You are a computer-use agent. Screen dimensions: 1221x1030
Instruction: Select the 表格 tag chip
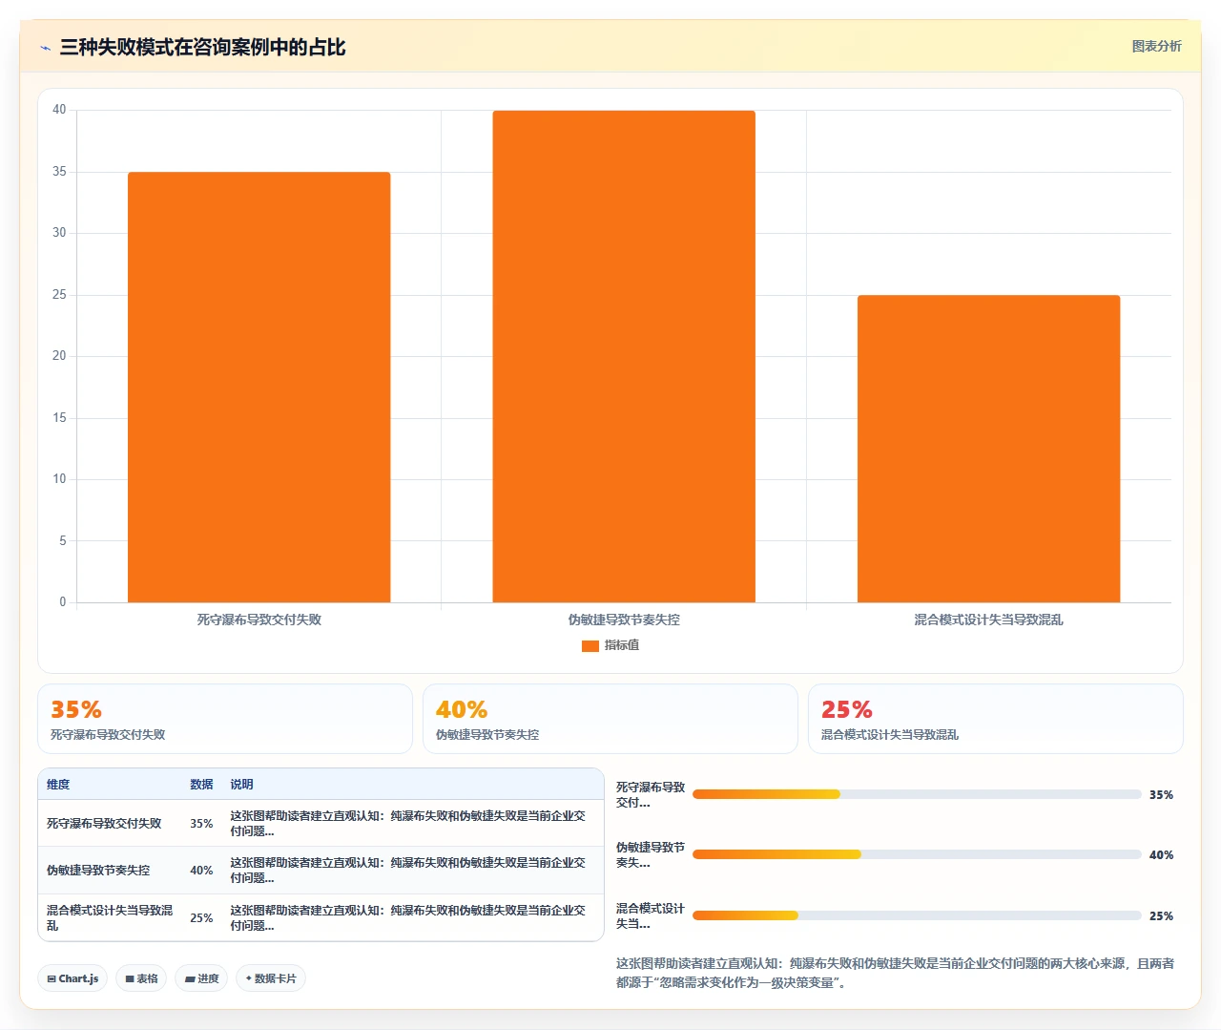[141, 978]
